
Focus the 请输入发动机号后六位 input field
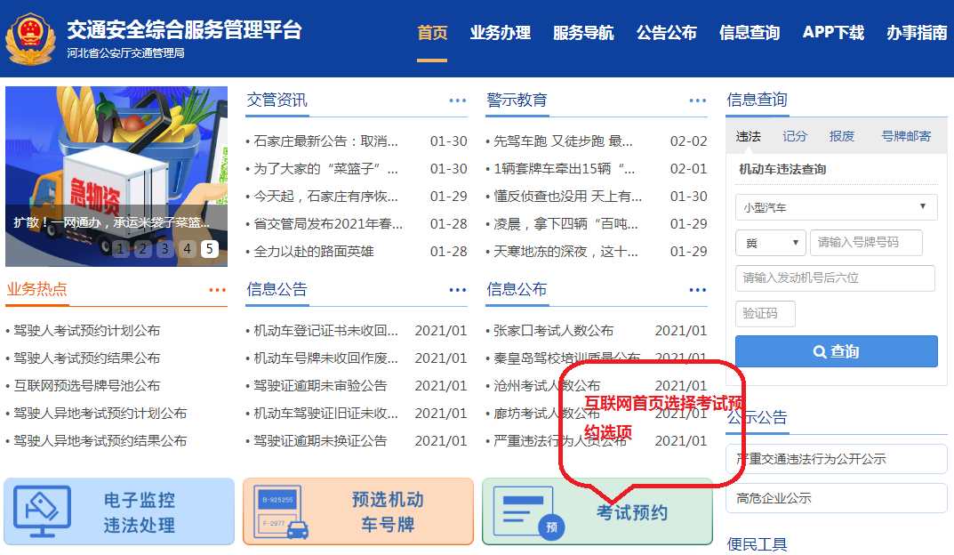[x=835, y=278]
